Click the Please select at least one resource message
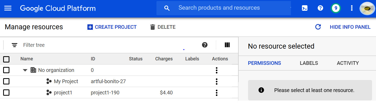 coord(314,90)
